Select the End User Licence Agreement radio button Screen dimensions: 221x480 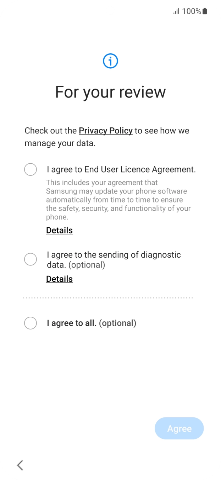31,169
